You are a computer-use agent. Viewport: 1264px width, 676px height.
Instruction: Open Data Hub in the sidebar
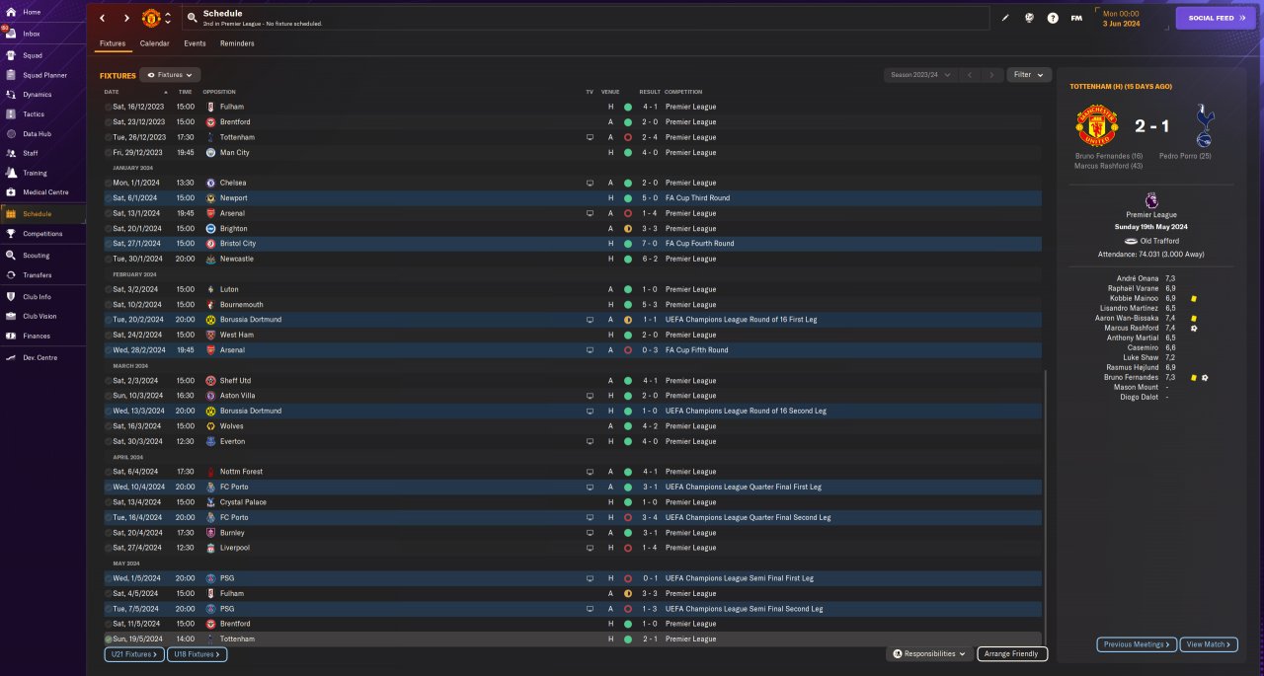pyautogui.click(x=42, y=133)
